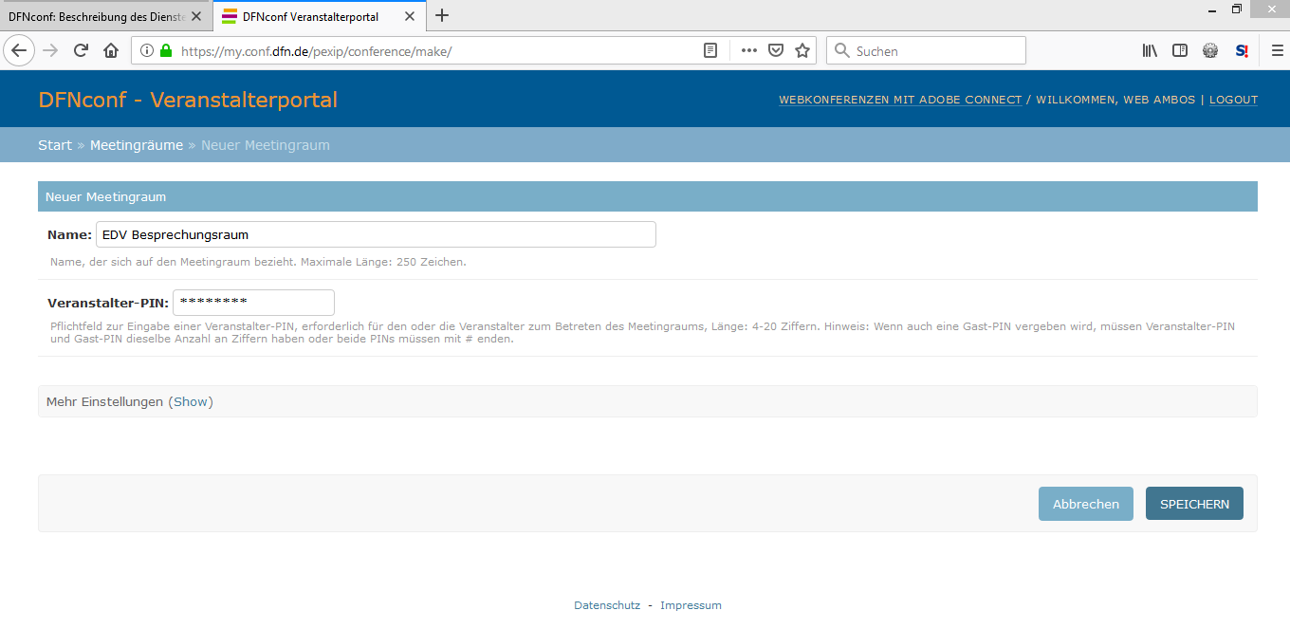Open page actions three-dot menu

pos(749,51)
